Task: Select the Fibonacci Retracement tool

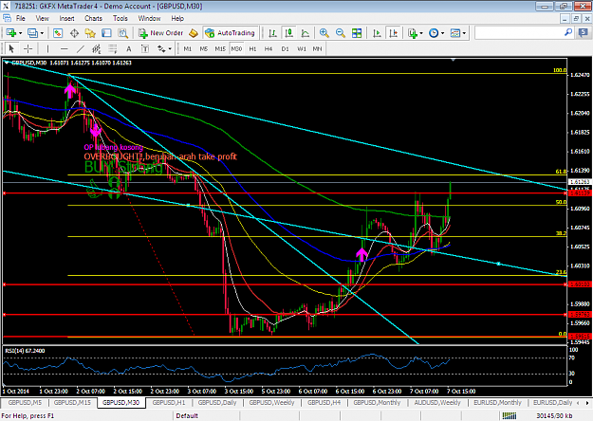Action: click(x=113, y=48)
